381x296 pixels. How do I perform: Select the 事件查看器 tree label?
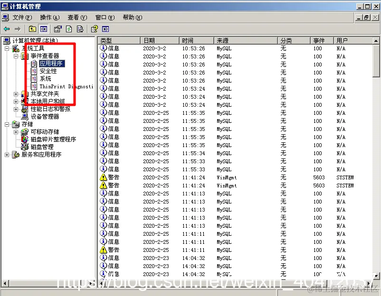(x=45, y=56)
